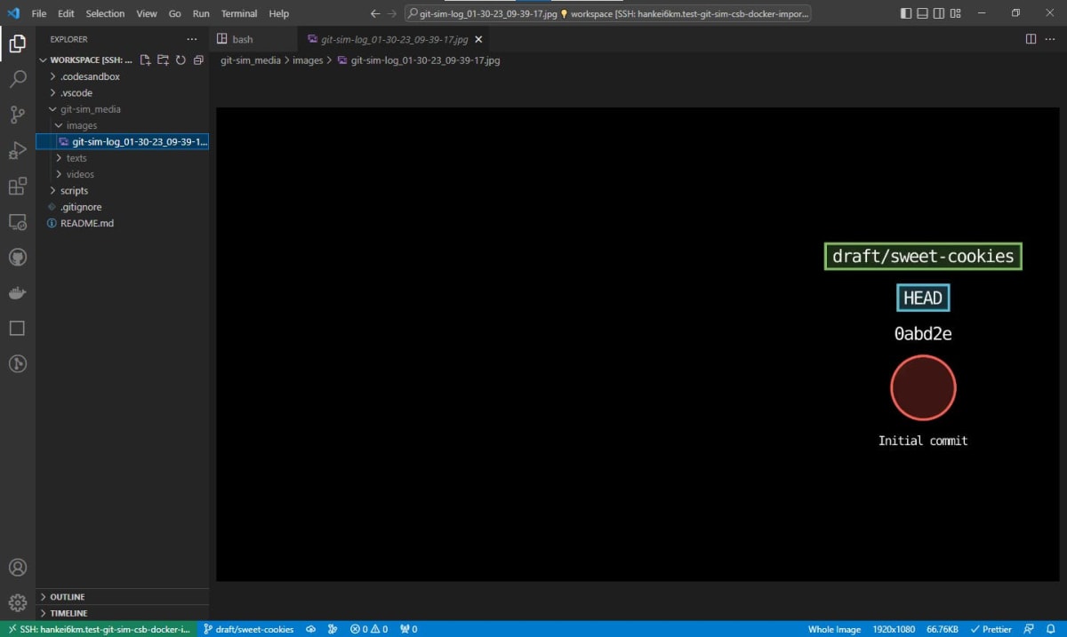Open the Remote Explorer icon
Viewport: 1067px width, 637px height.
(18, 222)
